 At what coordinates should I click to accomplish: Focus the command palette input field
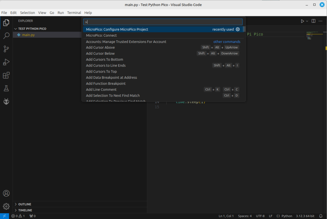point(163,22)
